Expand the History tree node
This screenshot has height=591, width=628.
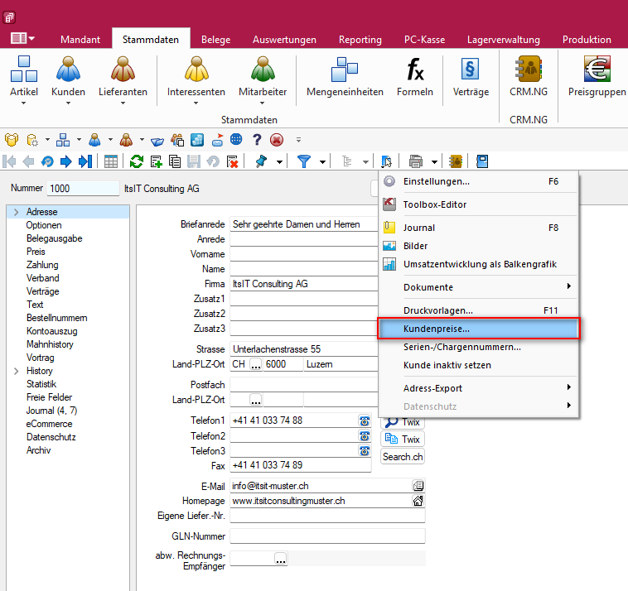click(x=16, y=372)
